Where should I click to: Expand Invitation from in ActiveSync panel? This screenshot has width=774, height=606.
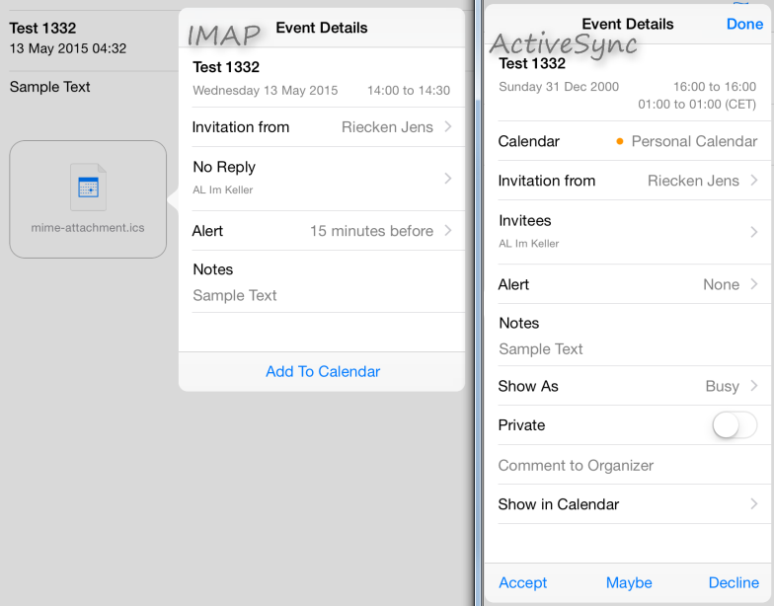(x=628, y=181)
